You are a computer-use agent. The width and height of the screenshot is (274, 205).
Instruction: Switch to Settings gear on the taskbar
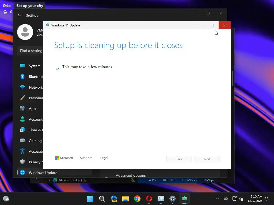point(173,199)
